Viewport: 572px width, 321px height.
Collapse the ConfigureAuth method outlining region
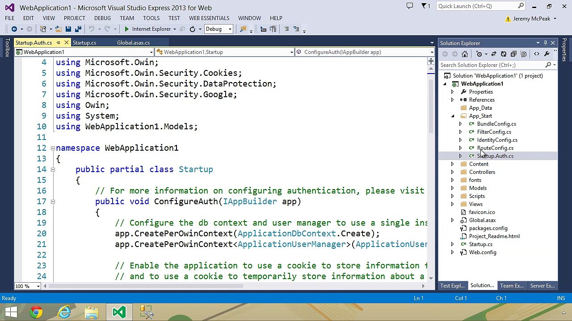pos(52,202)
